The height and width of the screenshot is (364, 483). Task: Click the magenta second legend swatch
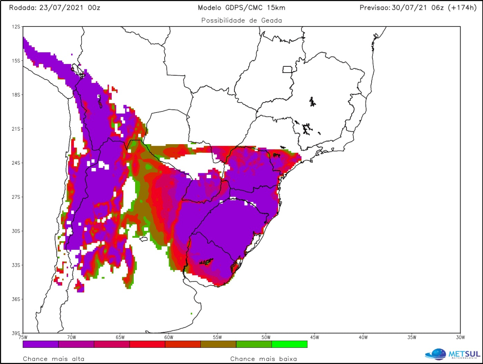tap(76, 344)
